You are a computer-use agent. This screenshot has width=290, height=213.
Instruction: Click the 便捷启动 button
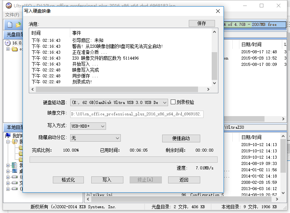(x=181, y=138)
